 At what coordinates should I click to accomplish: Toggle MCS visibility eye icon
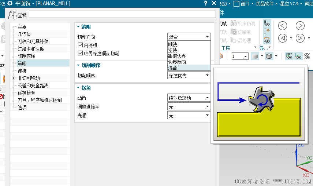click(x=289, y=56)
